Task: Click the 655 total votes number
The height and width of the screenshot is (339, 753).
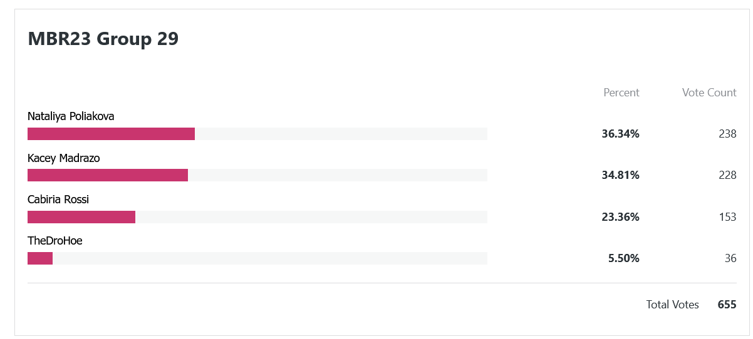Action: (x=727, y=305)
